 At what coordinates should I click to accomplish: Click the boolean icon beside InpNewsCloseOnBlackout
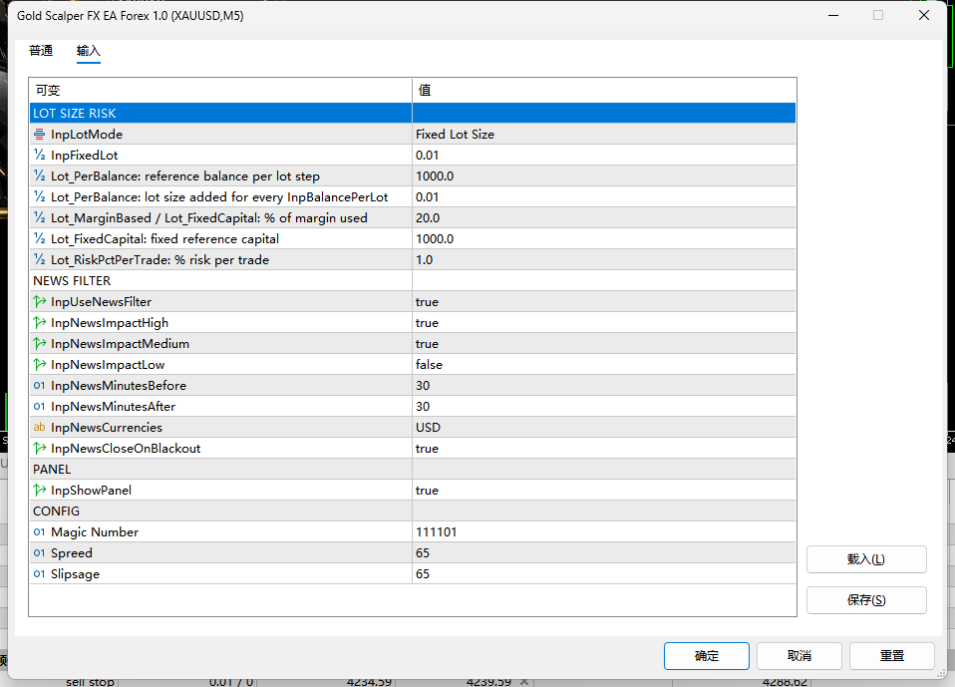[40, 449]
